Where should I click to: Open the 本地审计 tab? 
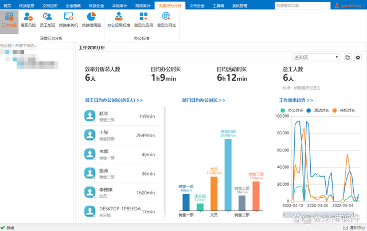pos(119,6)
